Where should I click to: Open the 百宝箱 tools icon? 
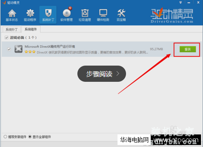(x=121, y=15)
